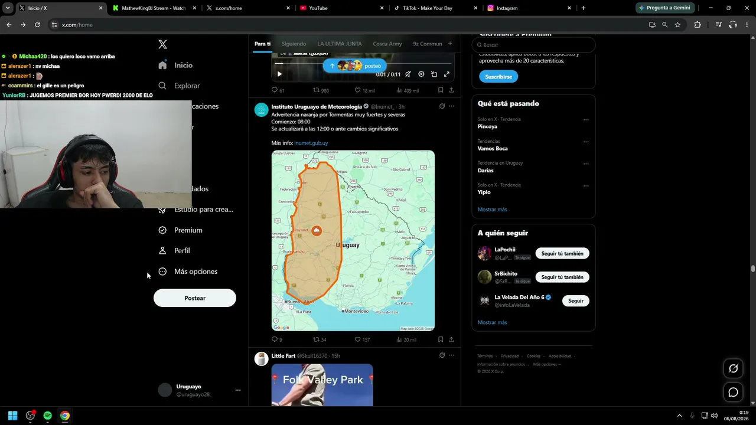Screen dimensions: 756x425
Task: Open Explorar in the sidebar
Action: [x=180, y=86]
